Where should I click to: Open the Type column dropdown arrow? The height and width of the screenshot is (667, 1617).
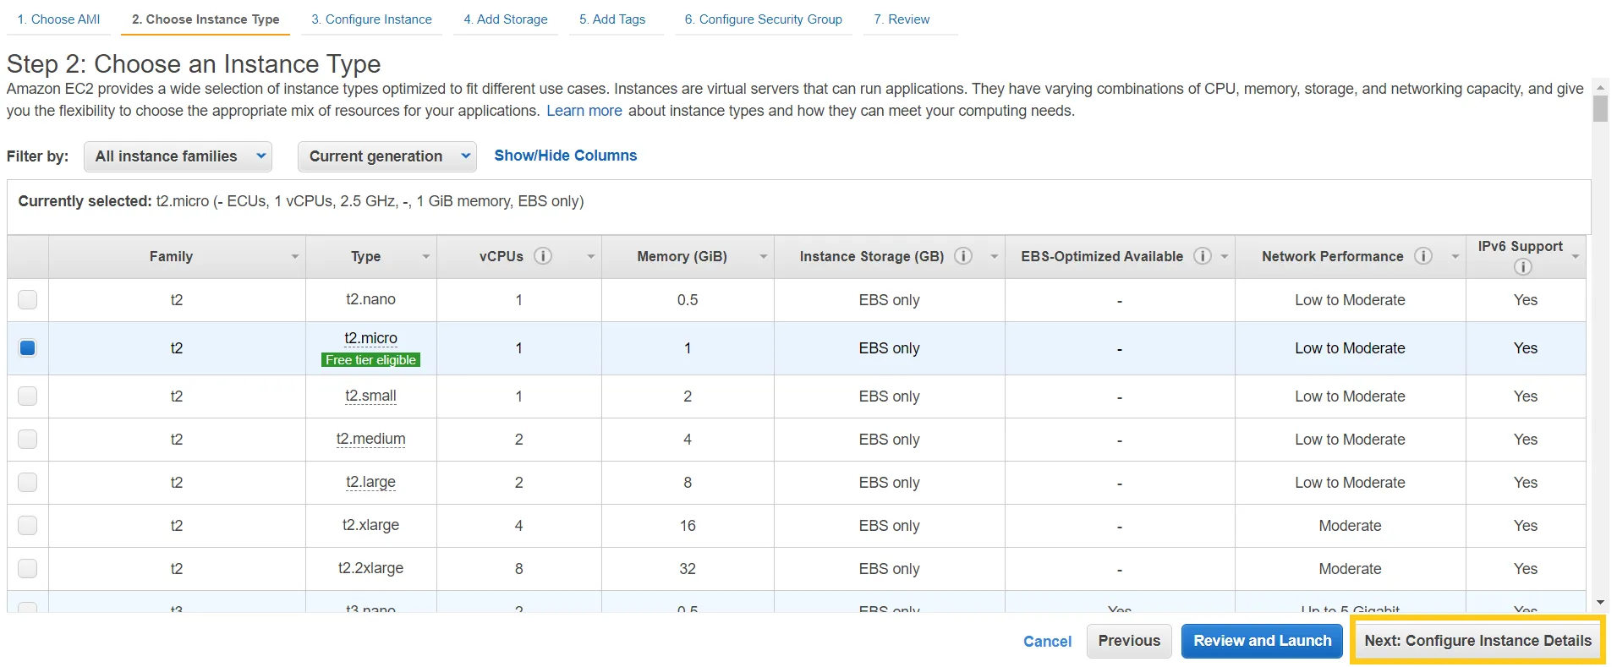point(425,257)
